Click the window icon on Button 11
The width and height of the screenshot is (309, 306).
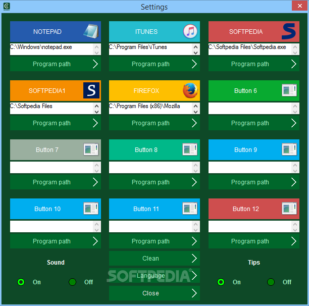pos(190,208)
